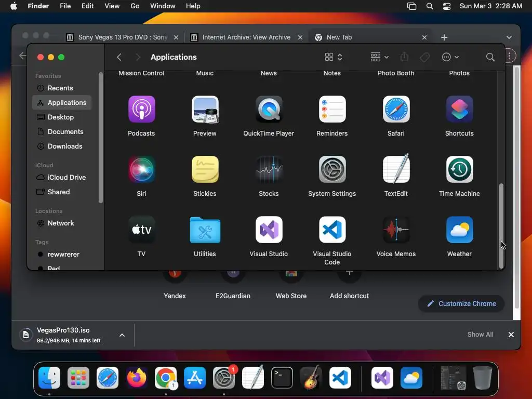Open the icon view switcher dropdown
This screenshot has width=532, height=399.
click(334, 57)
